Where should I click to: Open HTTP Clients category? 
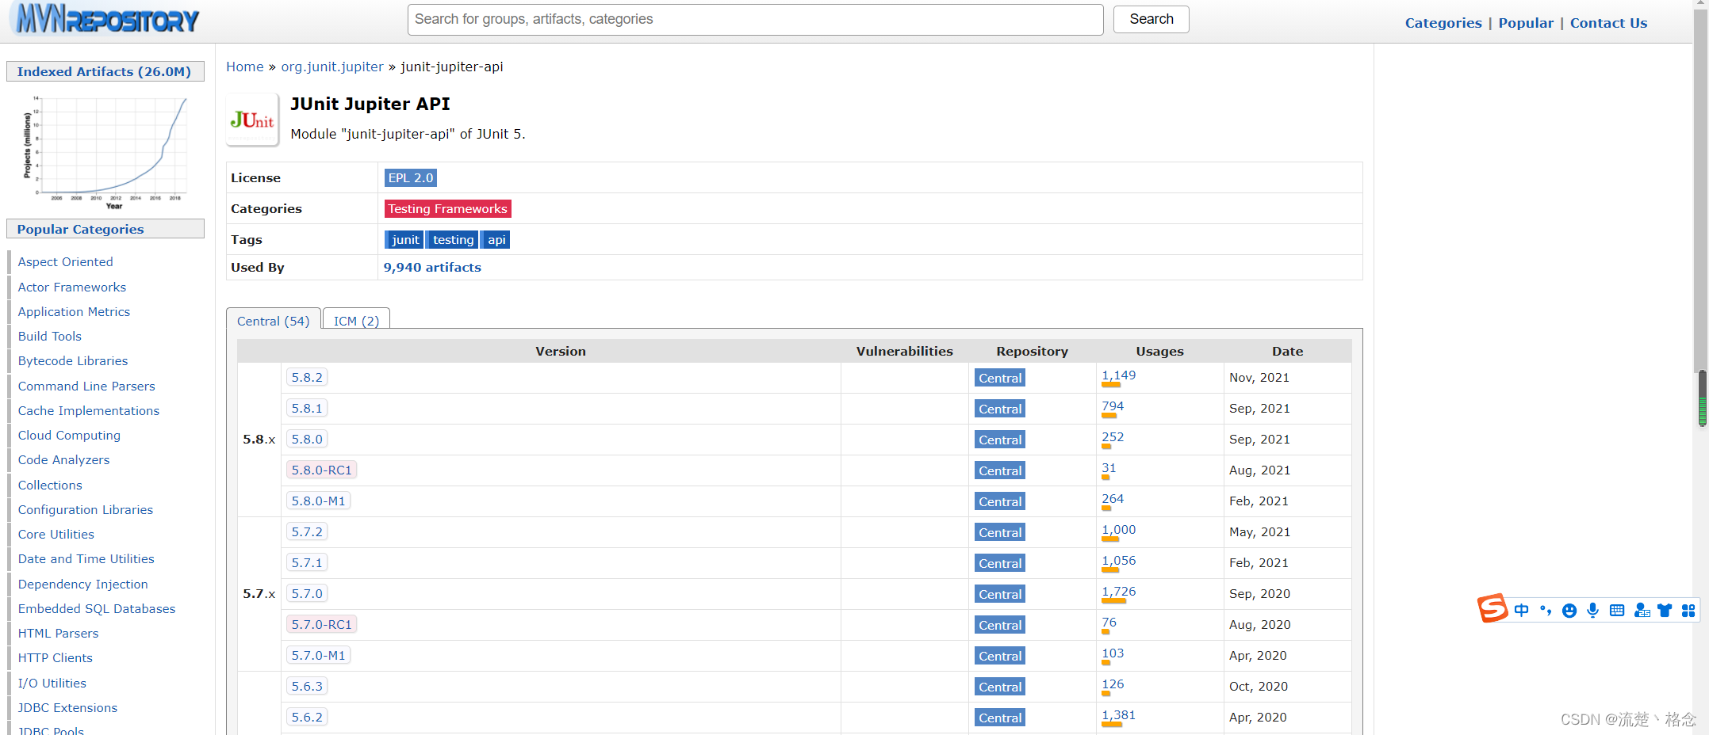click(56, 657)
